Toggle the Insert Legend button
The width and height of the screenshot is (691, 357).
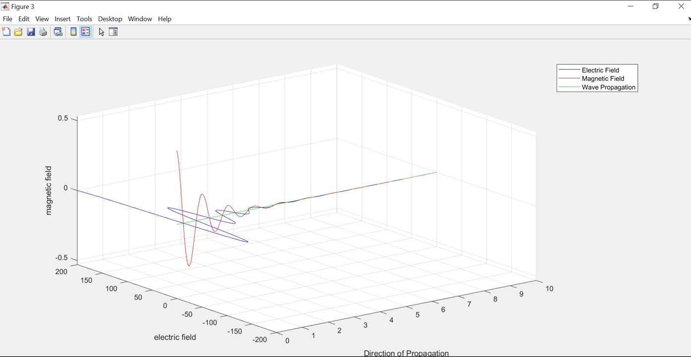click(x=86, y=31)
